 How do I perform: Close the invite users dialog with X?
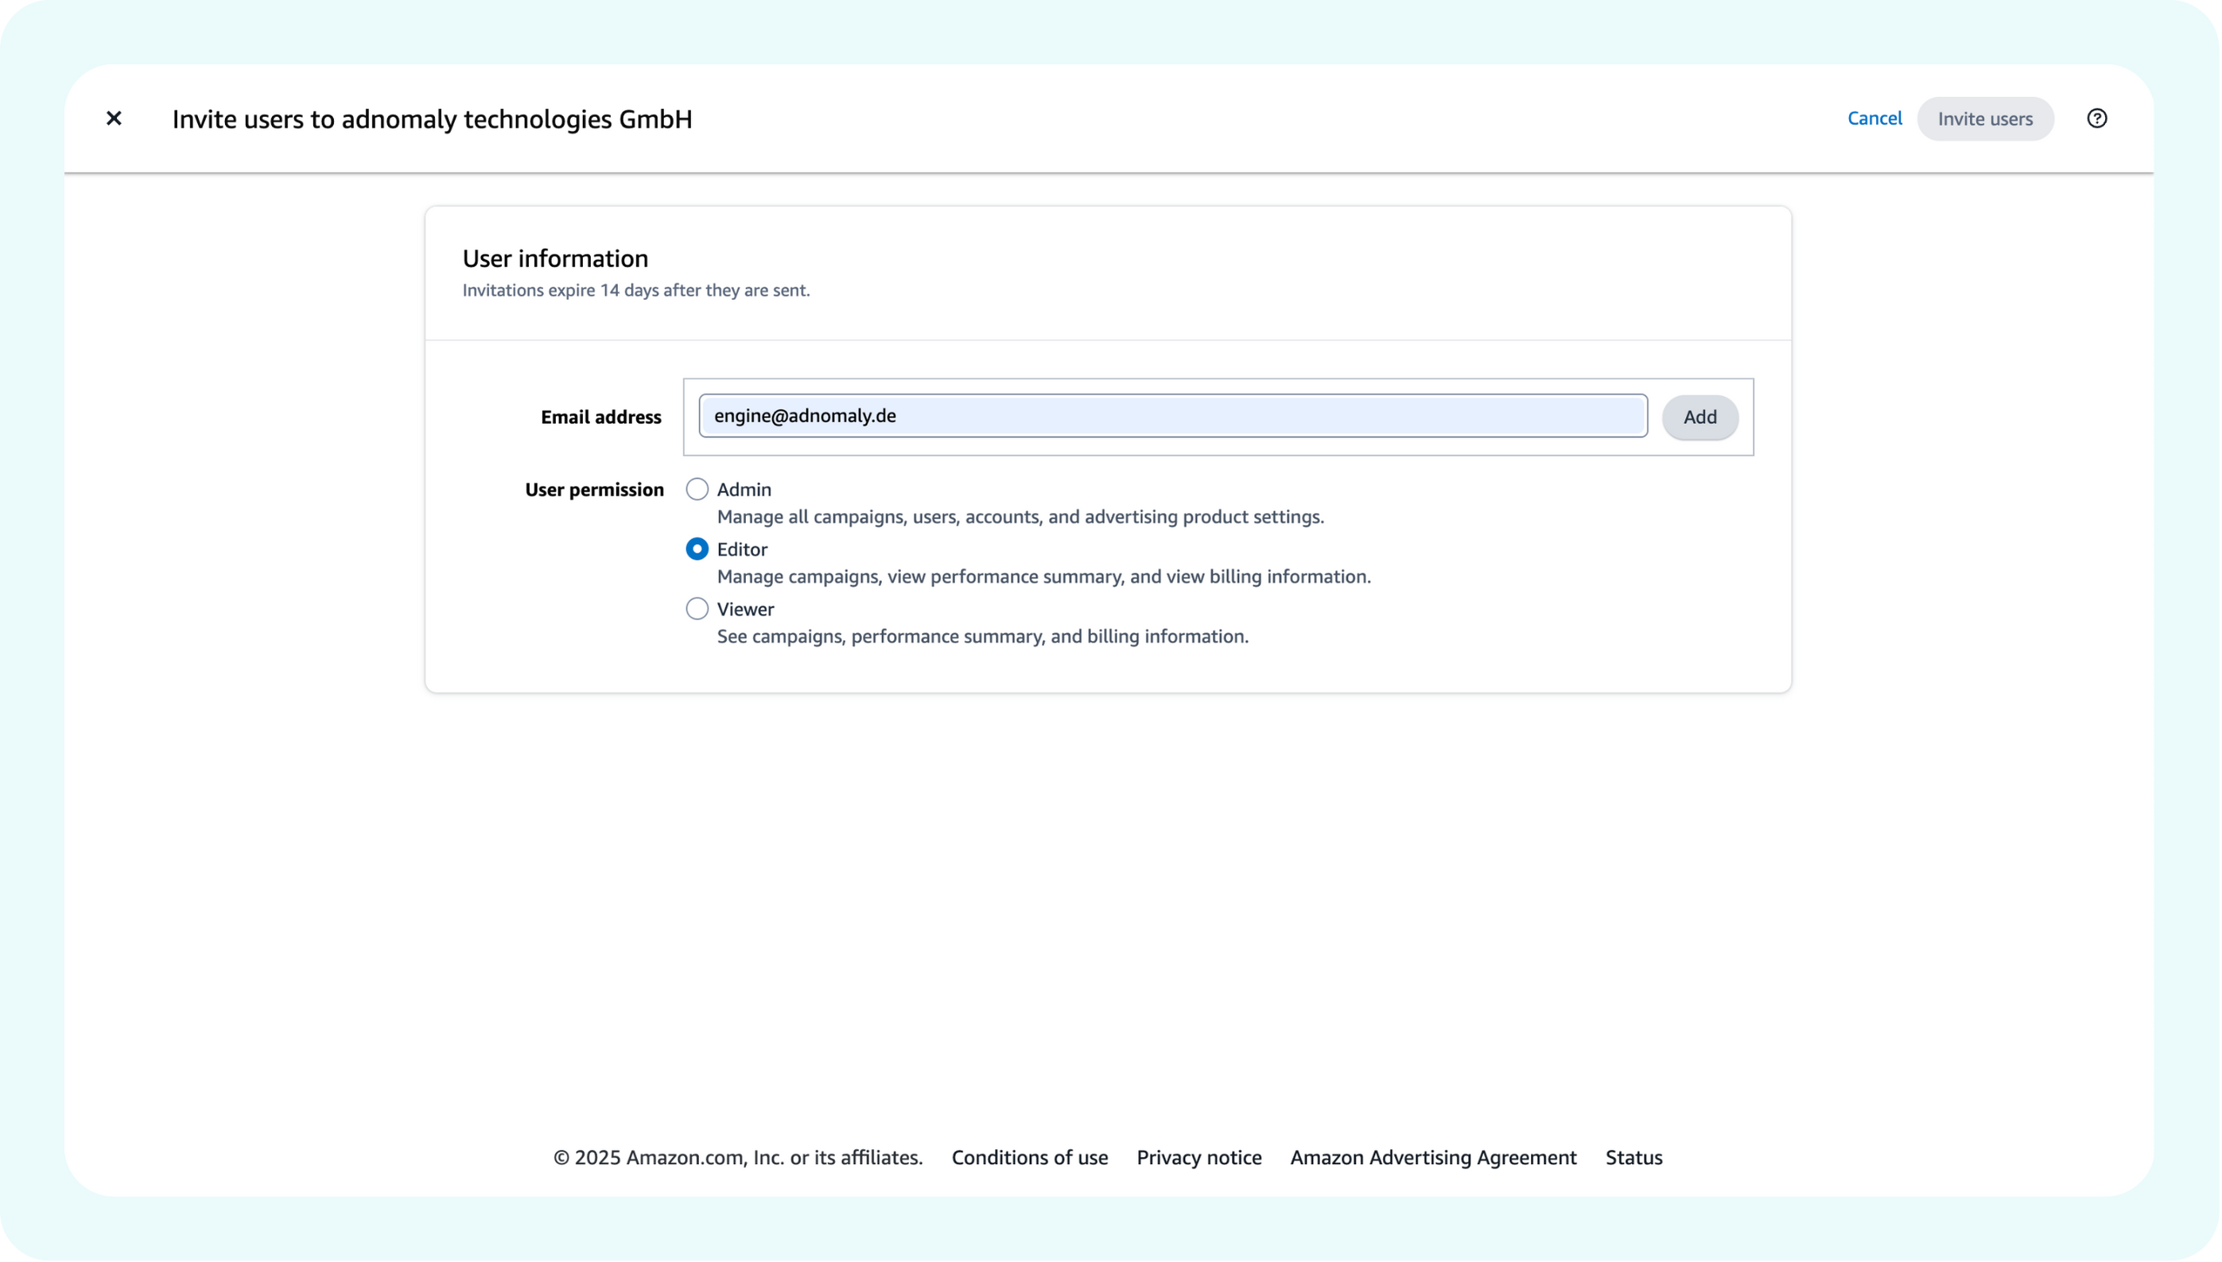114,118
